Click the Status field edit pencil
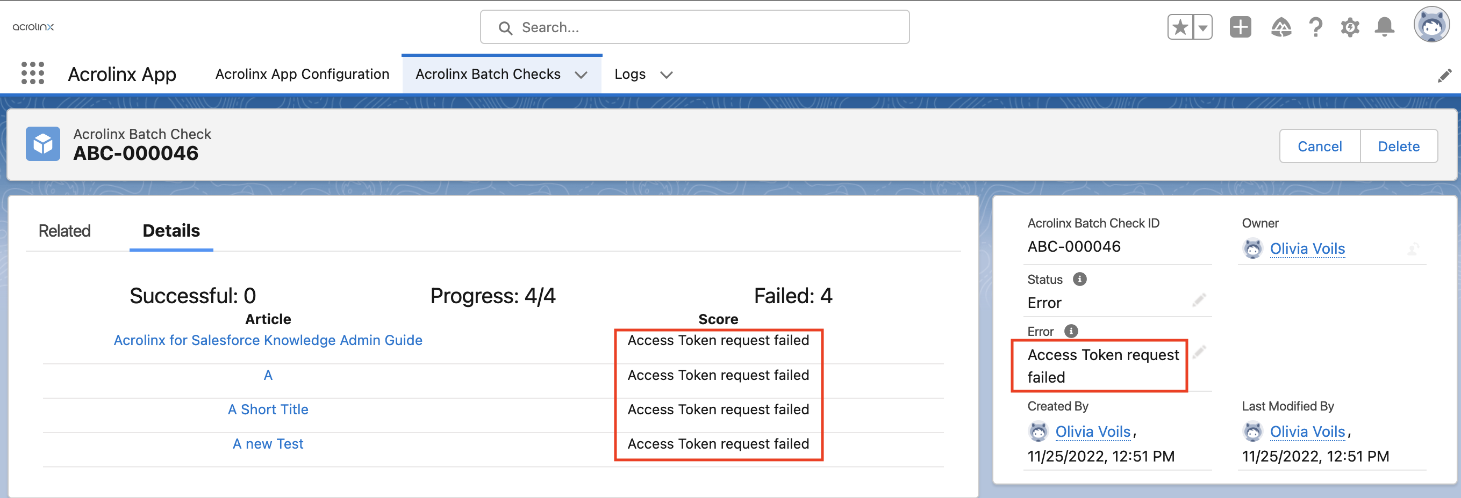Image resolution: width=1461 pixels, height=498 pixels. tap(1198, 300)
